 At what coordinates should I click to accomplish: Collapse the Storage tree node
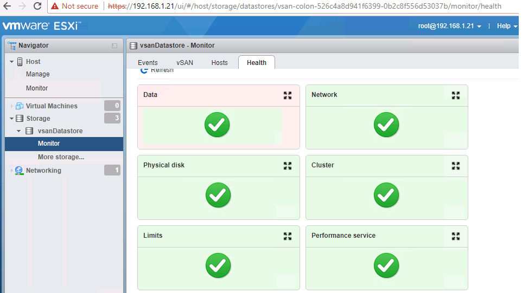coord(11,119)
